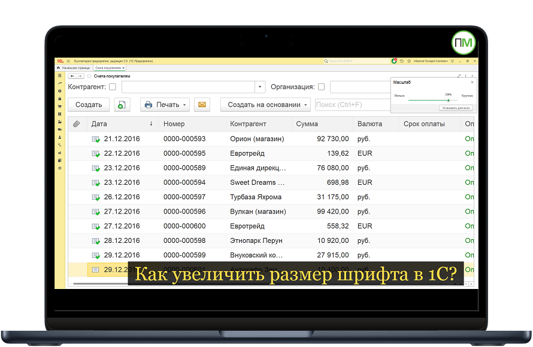
Task: Open Создать на основании dropdown
Action: [265, 105]
